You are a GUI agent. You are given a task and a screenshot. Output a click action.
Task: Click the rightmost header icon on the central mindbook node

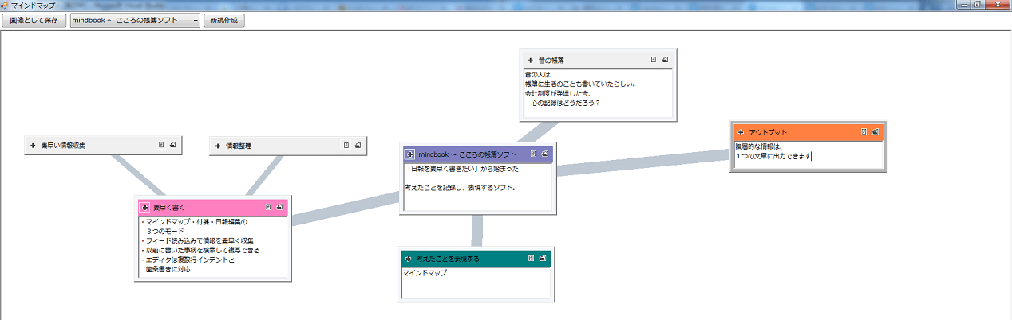coord(544,154)
